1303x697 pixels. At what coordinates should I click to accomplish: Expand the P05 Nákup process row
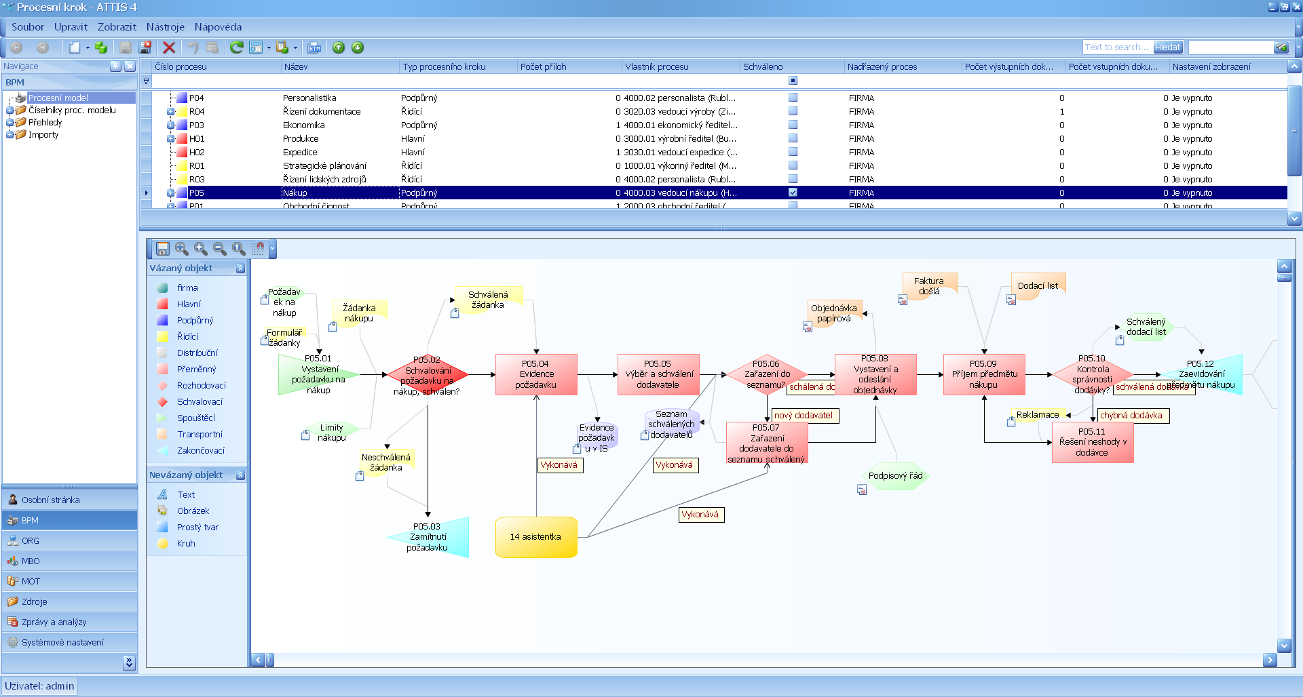click(x=171, y=193)
